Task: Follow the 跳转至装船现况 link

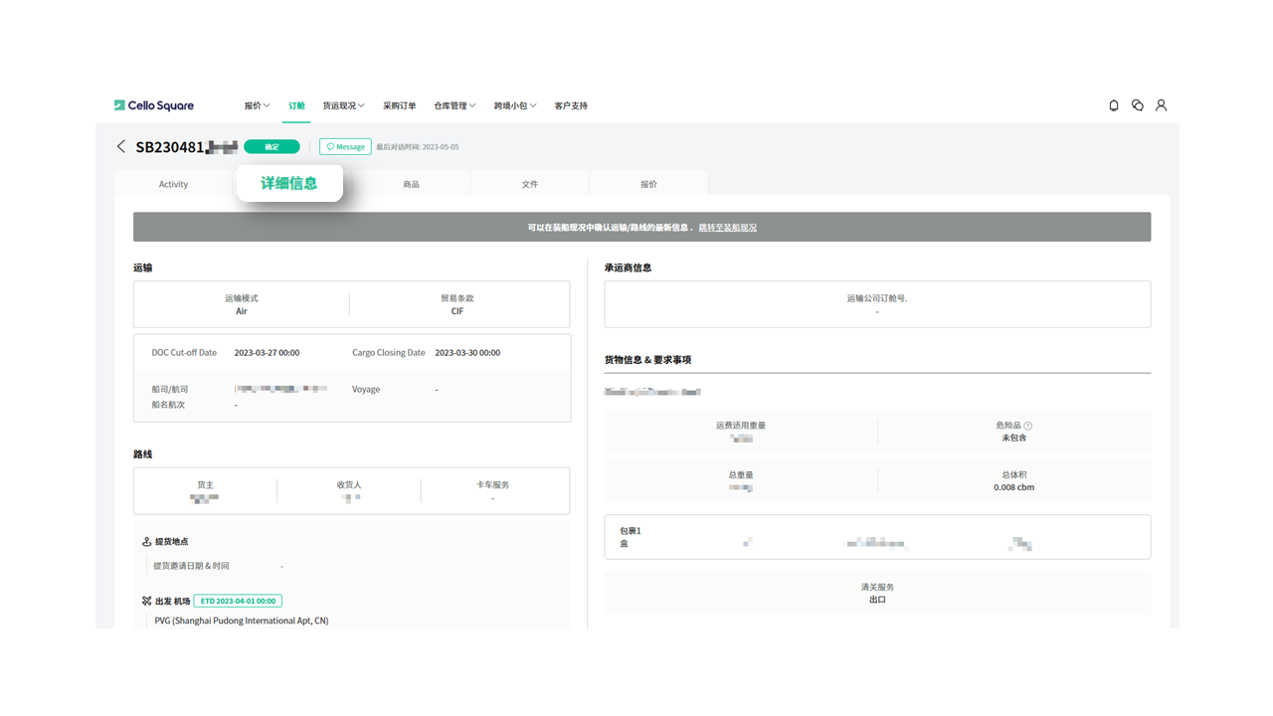Action: [x=727, y=228]
